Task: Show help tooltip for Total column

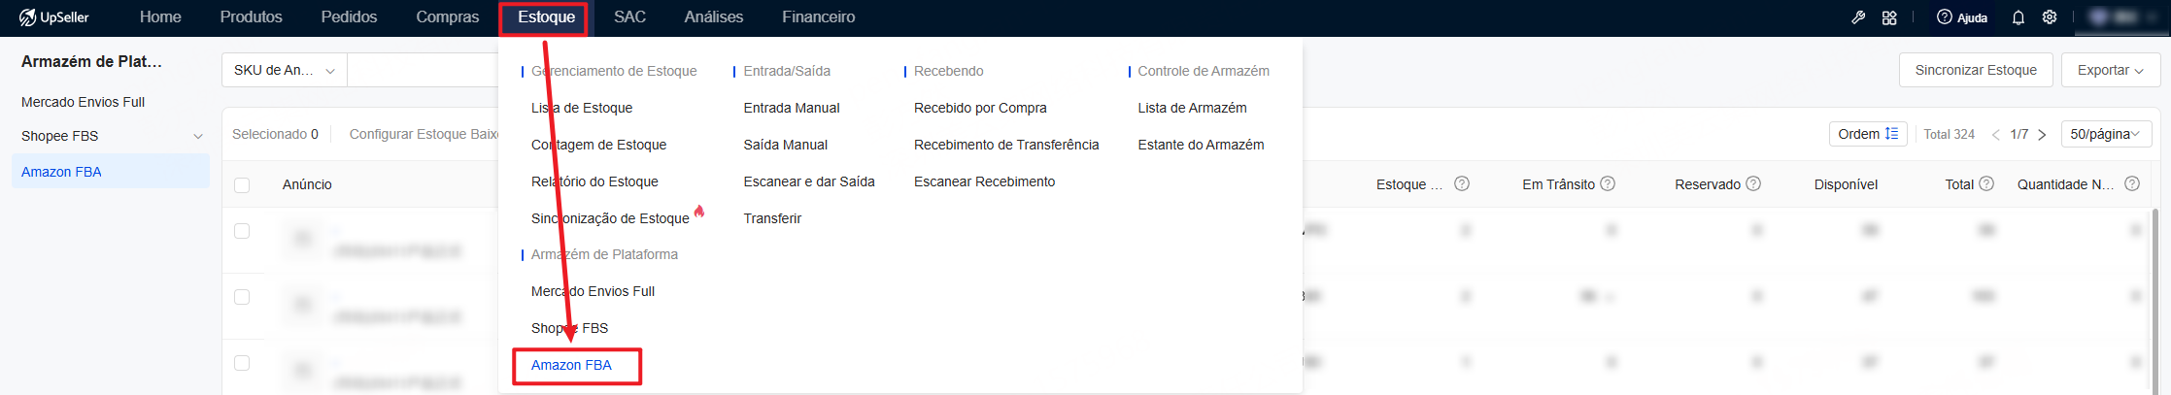Action: click(x=1986, y=183)
